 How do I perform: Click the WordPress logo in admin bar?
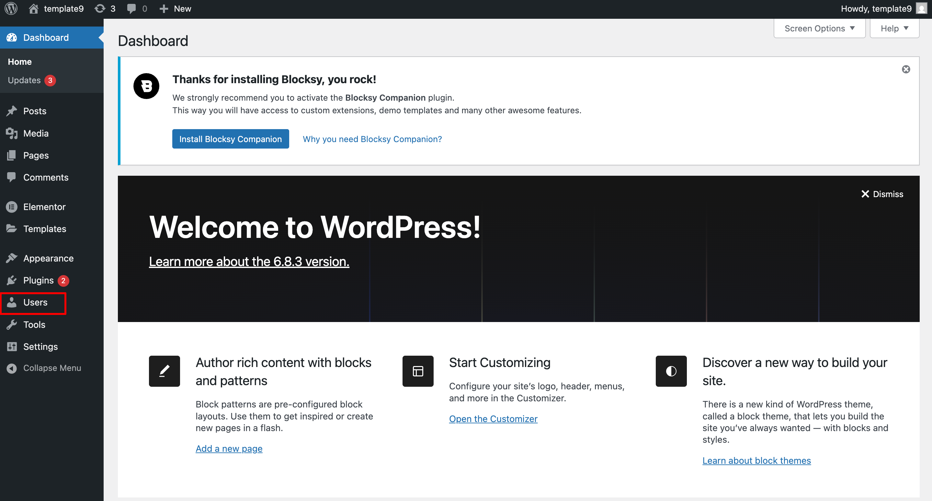pyautogui.click(x=11, y=9)
